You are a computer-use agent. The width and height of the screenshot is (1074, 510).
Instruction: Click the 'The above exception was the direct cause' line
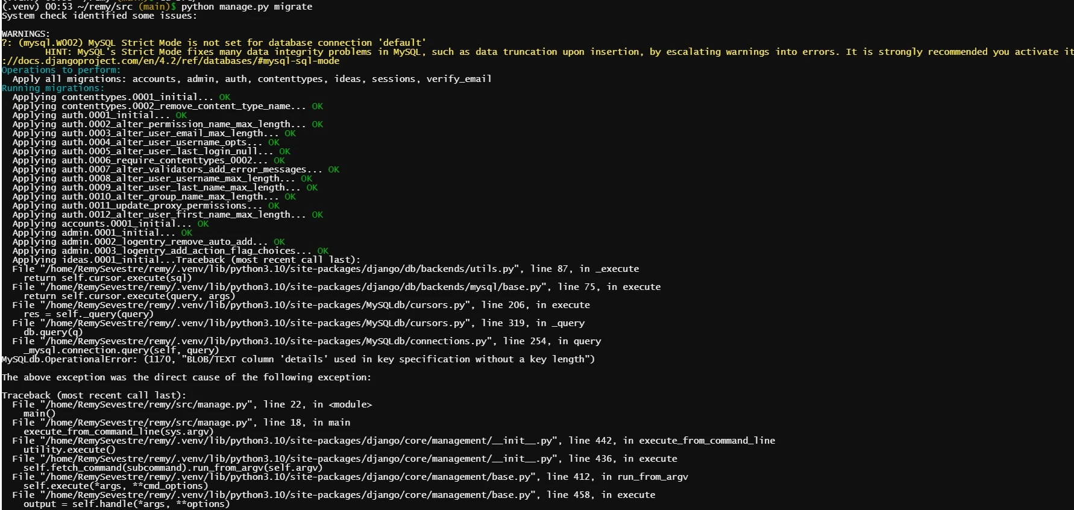tap(186, 377)
